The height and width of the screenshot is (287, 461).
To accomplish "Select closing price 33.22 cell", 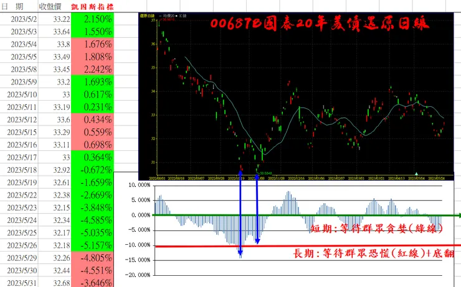I will coord(54,19).
